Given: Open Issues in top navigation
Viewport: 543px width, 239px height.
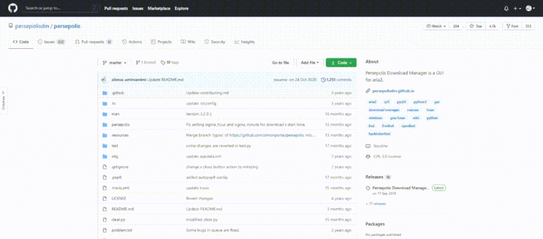Looking at the screenshot, I should pyautogui.click(x=137, y=8).
